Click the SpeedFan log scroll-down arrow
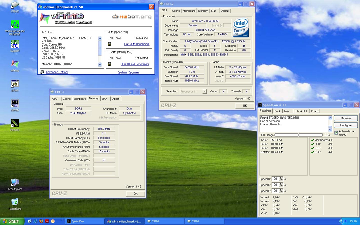The height and width of the screenshot is (225, 360). [330, 130]
